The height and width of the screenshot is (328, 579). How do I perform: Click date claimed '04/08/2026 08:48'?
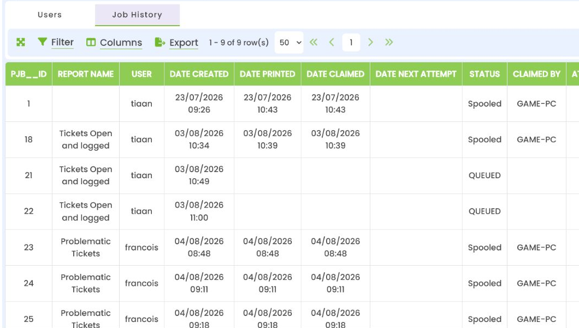[x=335, y=248]
